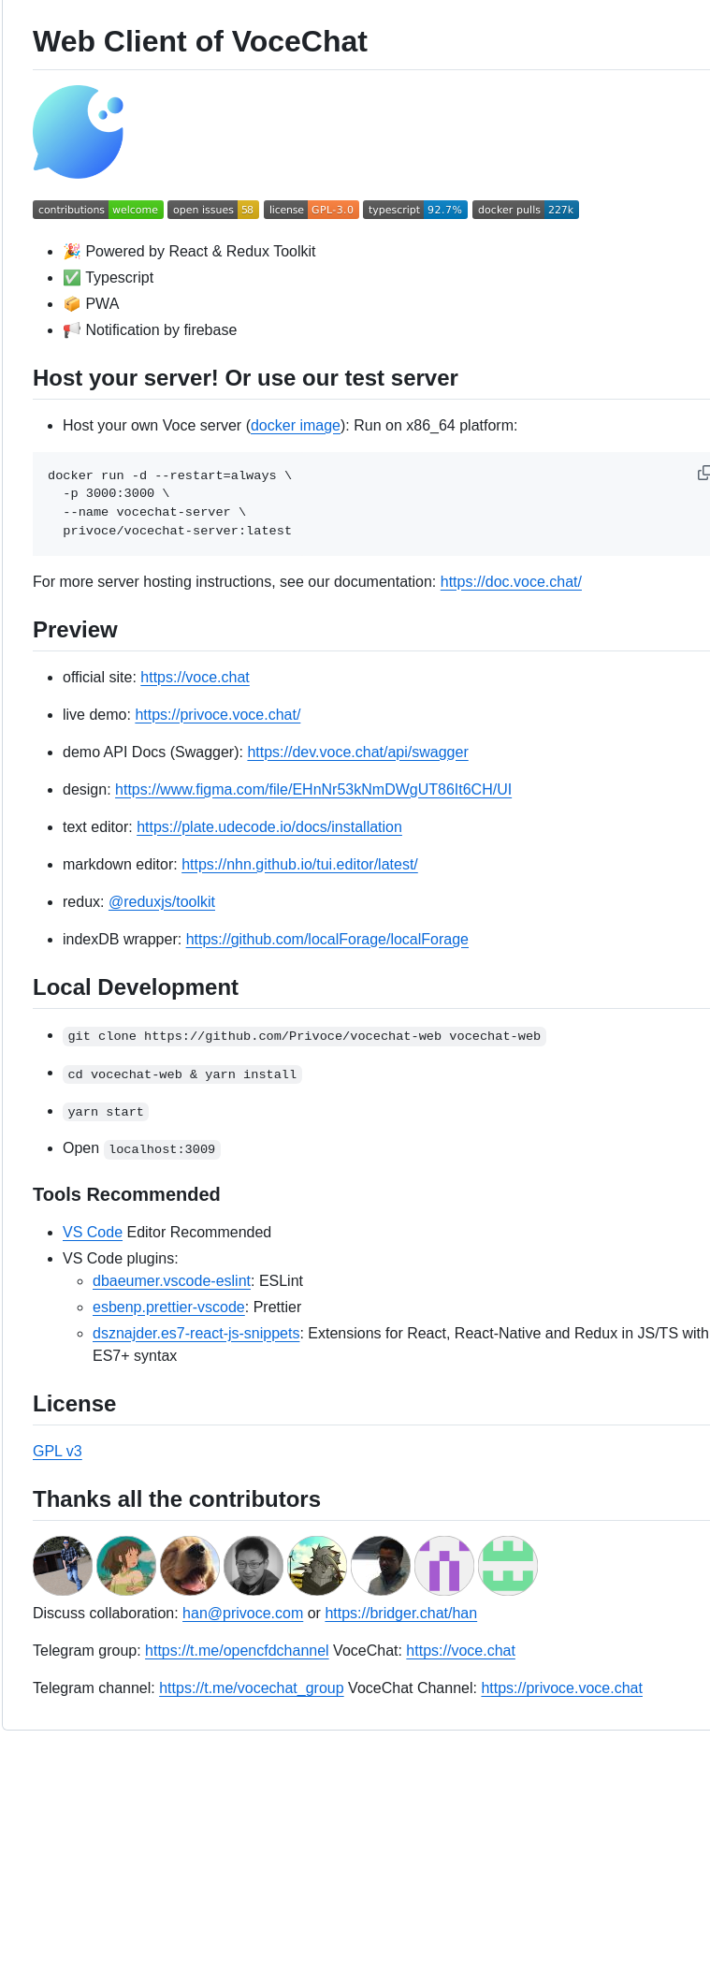This screenshot has width=710, height=1987.
Task: Open dsznajder.es7-react-js-snippets plugin link
Action: [x=196, y=1333]
